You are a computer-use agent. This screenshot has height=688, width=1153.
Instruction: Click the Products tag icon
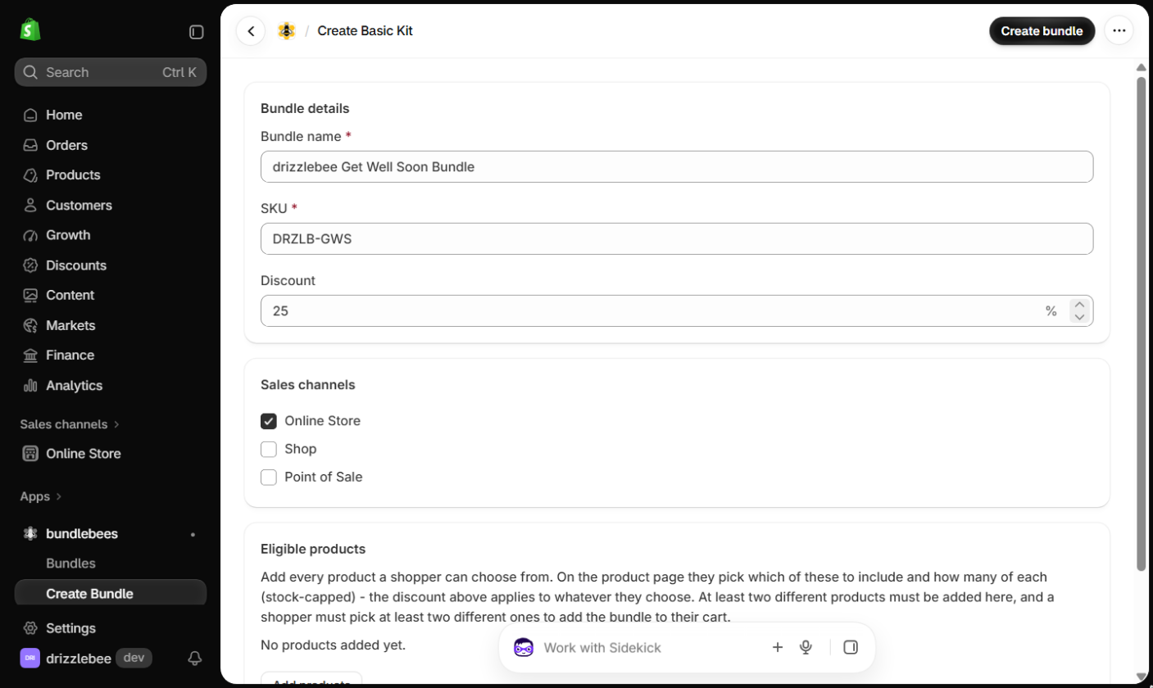pos(30,175)
